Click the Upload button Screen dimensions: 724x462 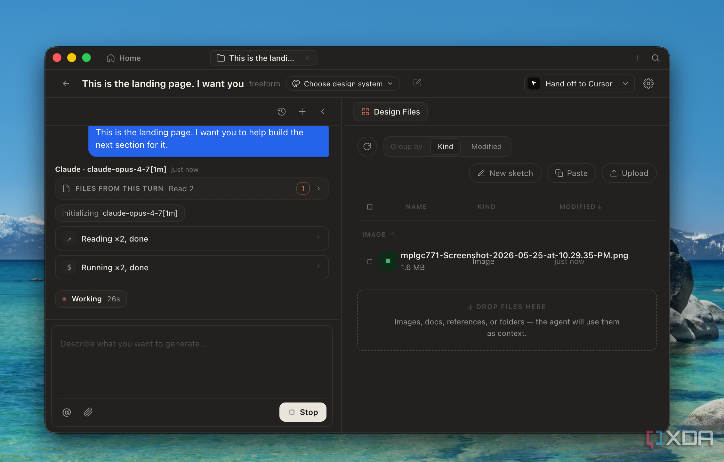pyautogui.click(x=629, y=173)
